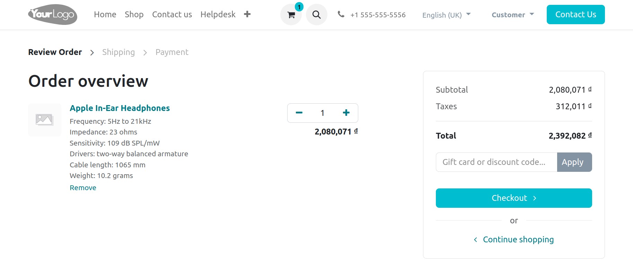Click the phone icon in header
The height and width of the screenshot is (279, 633).
click(341, 14)
